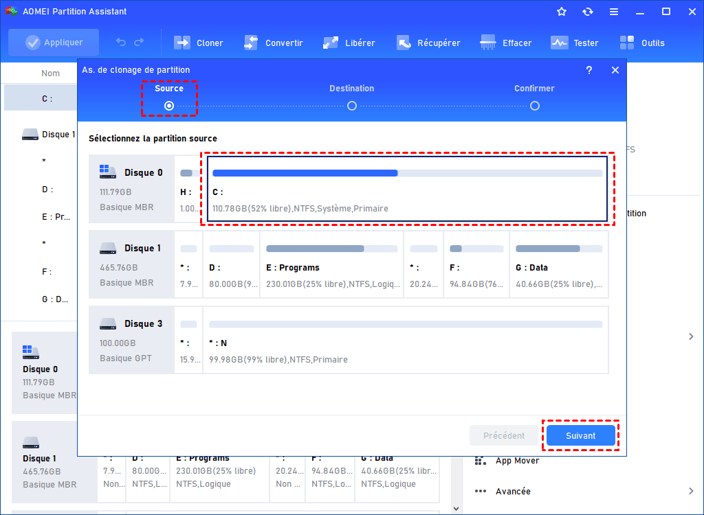The height and width of the screenshot is (515, 704).
Task: Click the AOMEI Partition Assistant logo icon
Action: 12,11
